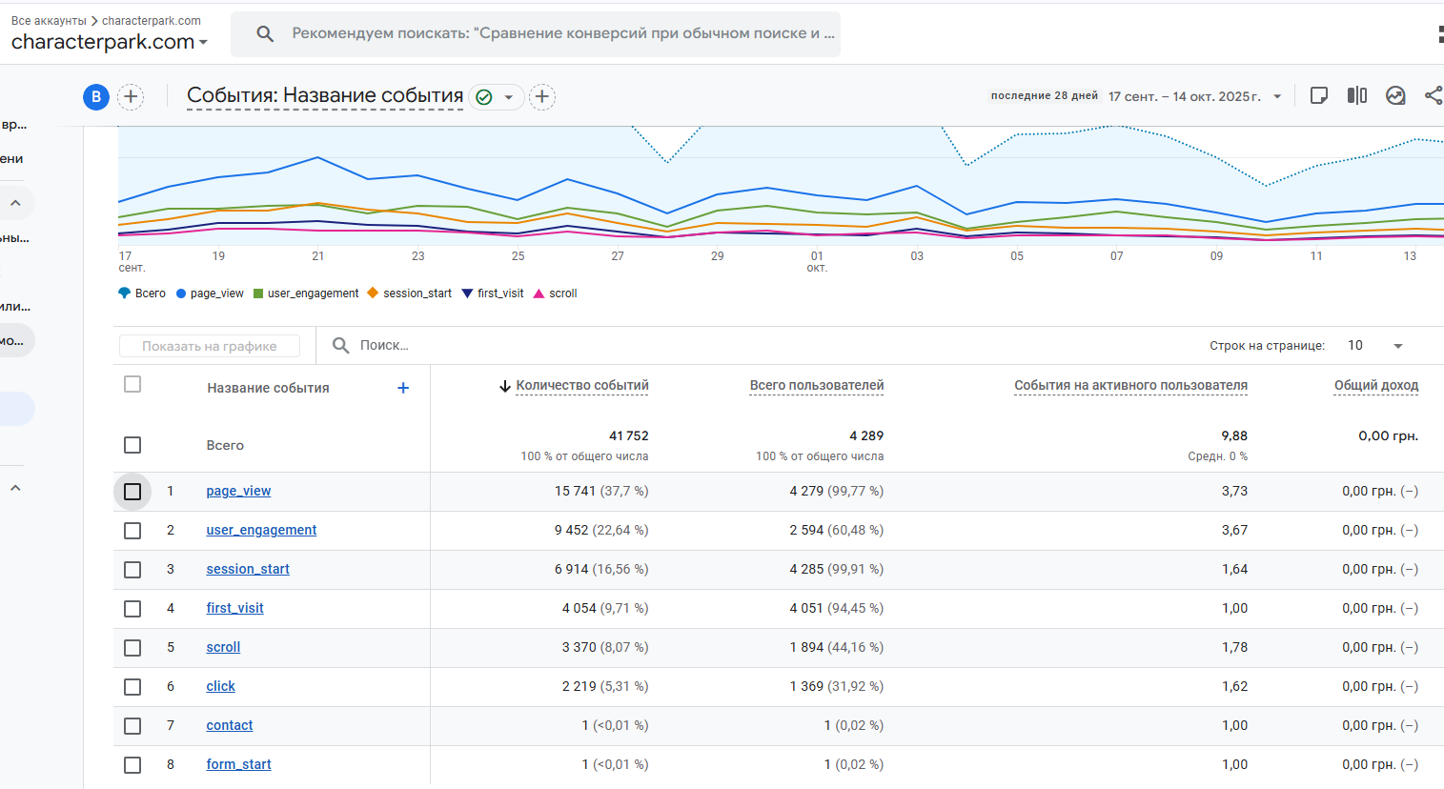Sort by Всего пользователей column
1444x789 pixels.
coord(816,386)
